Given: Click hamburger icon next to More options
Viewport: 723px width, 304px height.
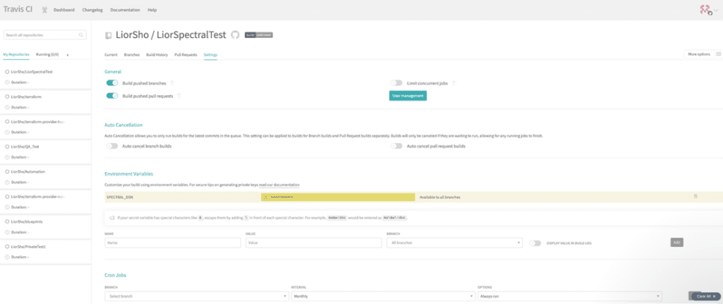Looking at the screenshot, I should pyautogui.click(x=718, y=54).
